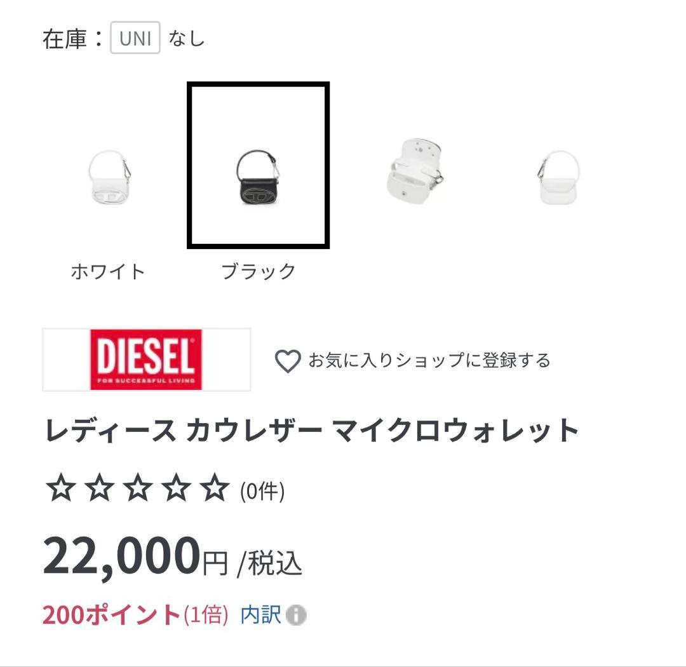Click the heart favorite shop icon
Screen dimensions: 686x667
pos(288,360)
